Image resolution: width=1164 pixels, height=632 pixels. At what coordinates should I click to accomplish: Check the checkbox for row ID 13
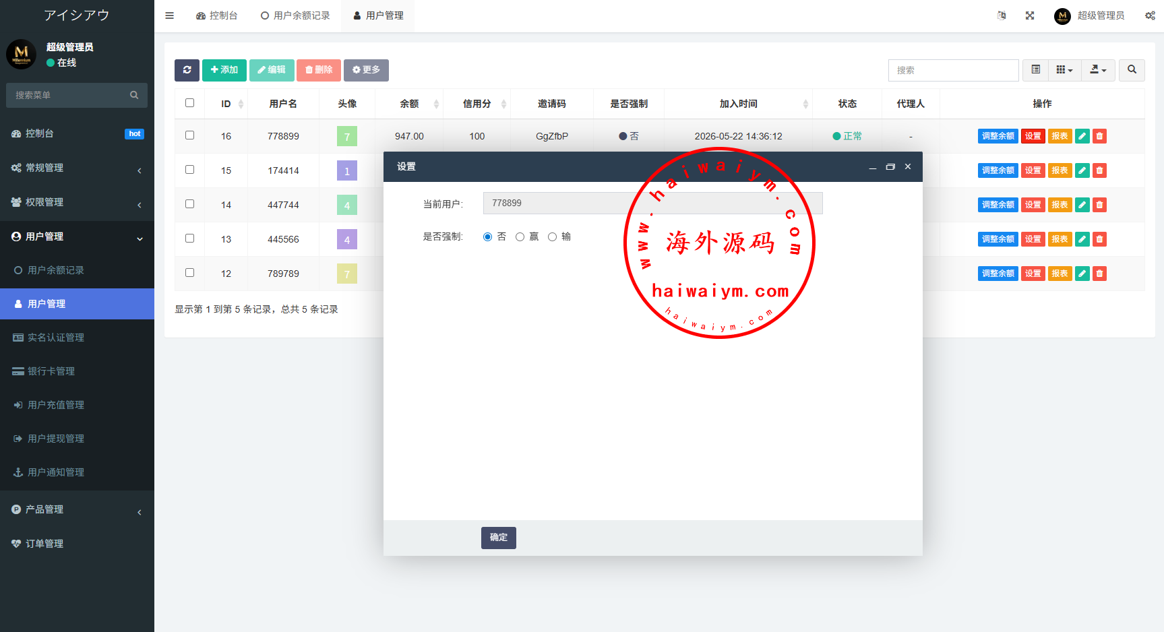point(189,239)
